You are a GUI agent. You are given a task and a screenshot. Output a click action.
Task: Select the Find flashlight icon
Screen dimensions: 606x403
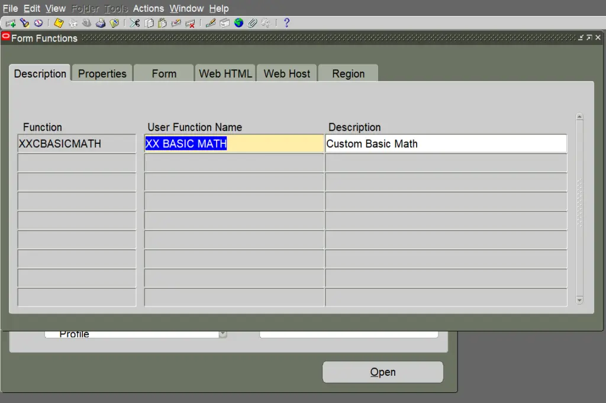(24, 23)
